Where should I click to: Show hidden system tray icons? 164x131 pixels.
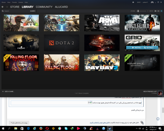click(137, 128)
